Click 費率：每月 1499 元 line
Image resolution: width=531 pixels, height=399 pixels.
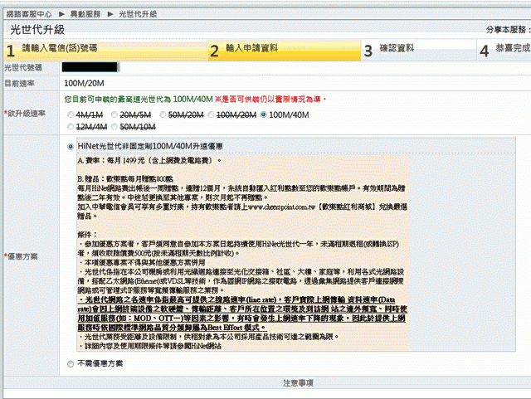149,161
